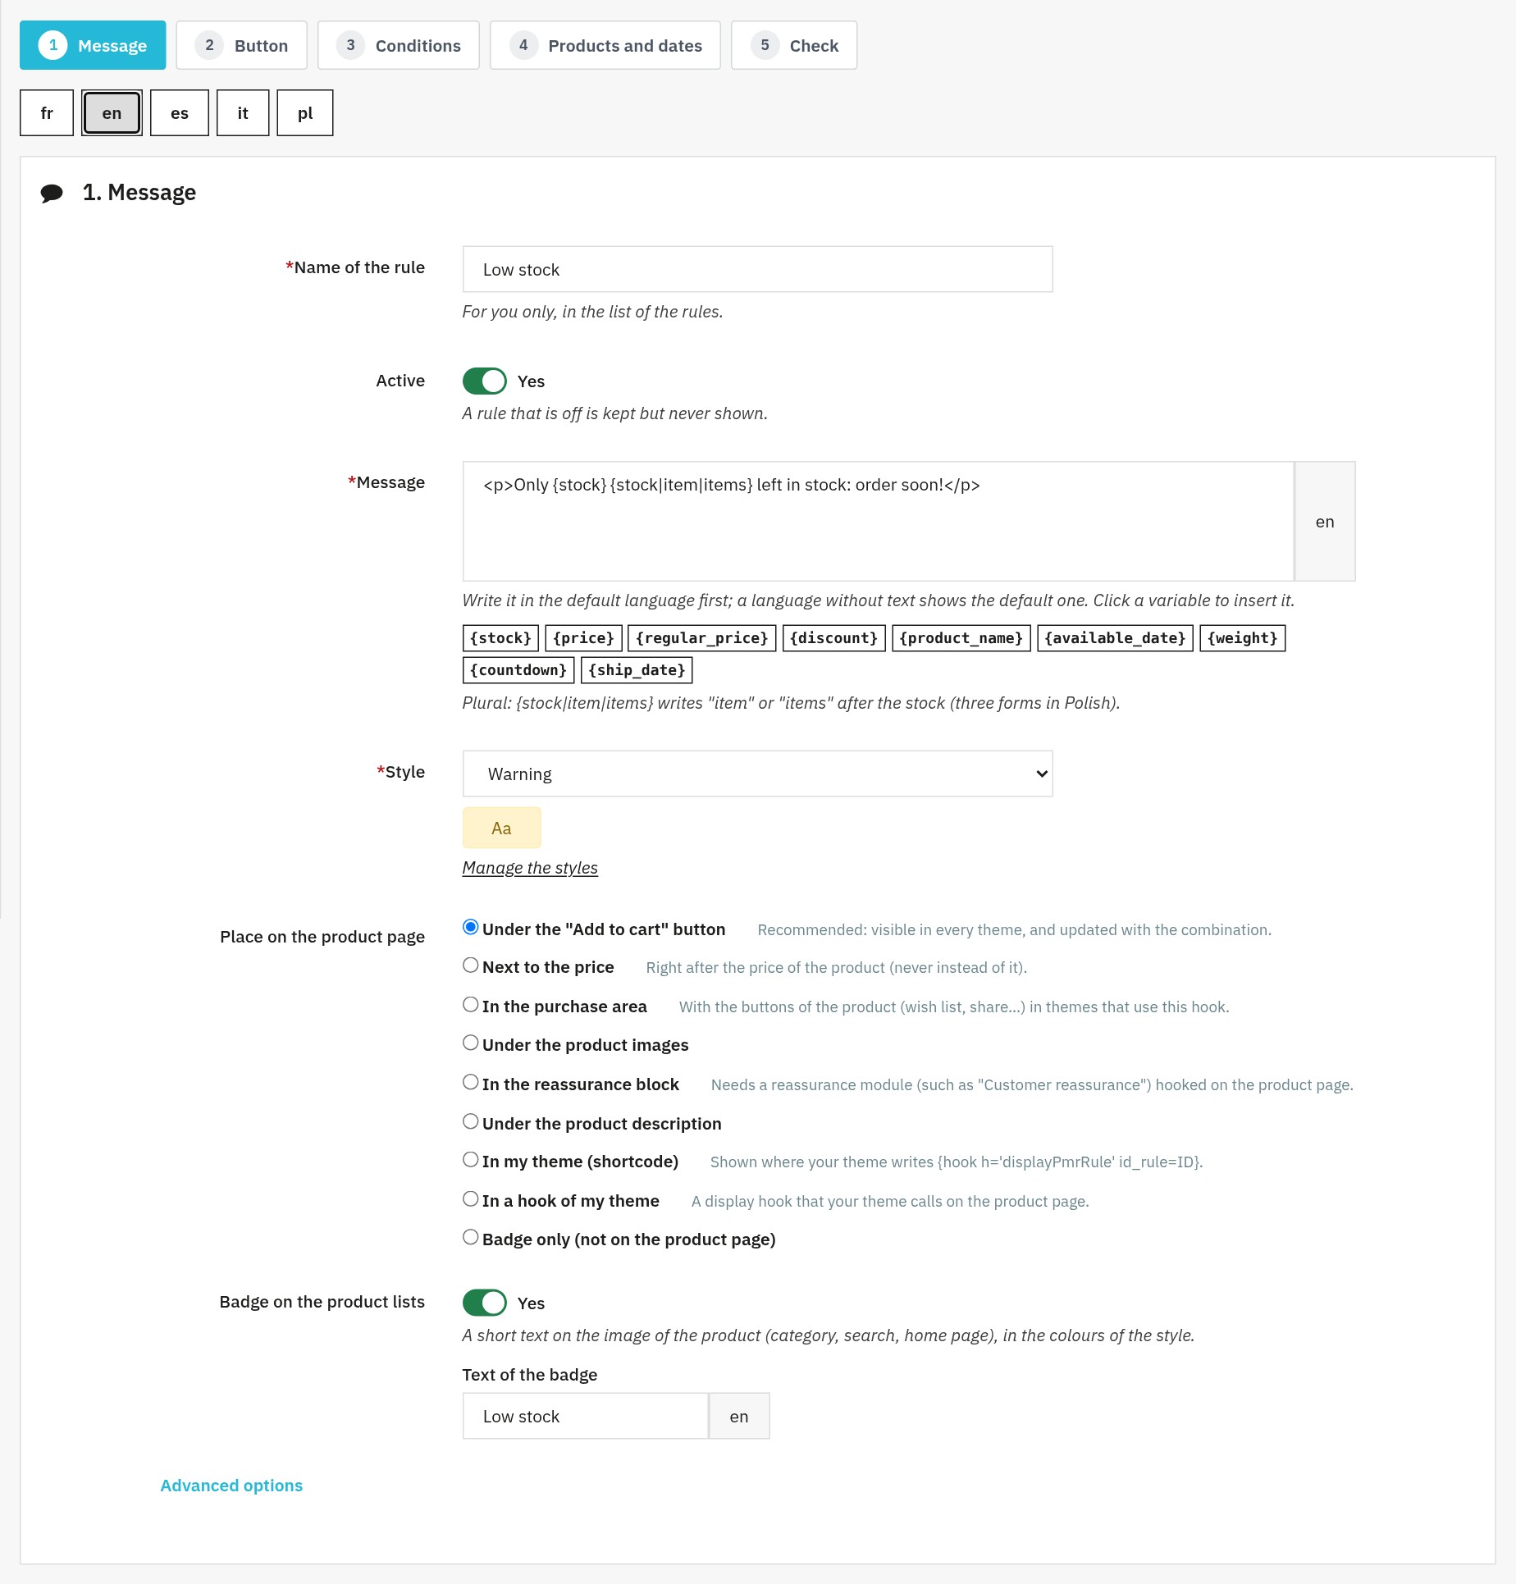
Task: Open the Manage the styles link
Action: pyautogui.click(x=530, y=868)
